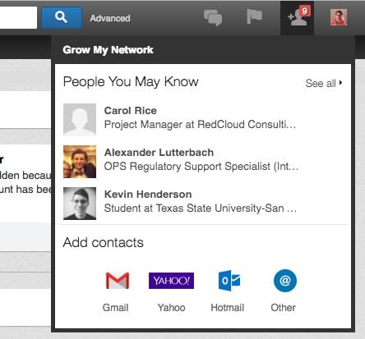Screen dimensions: 365x339
Task: Click the Other label text
Action: pos(284,308)
